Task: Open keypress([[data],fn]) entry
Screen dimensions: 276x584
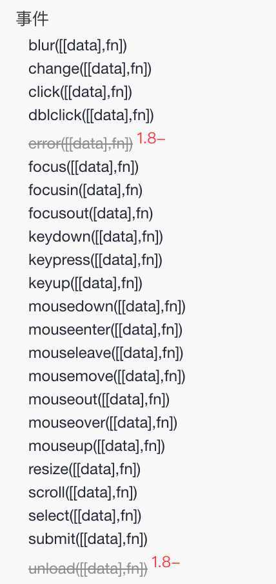Action: 95,260
